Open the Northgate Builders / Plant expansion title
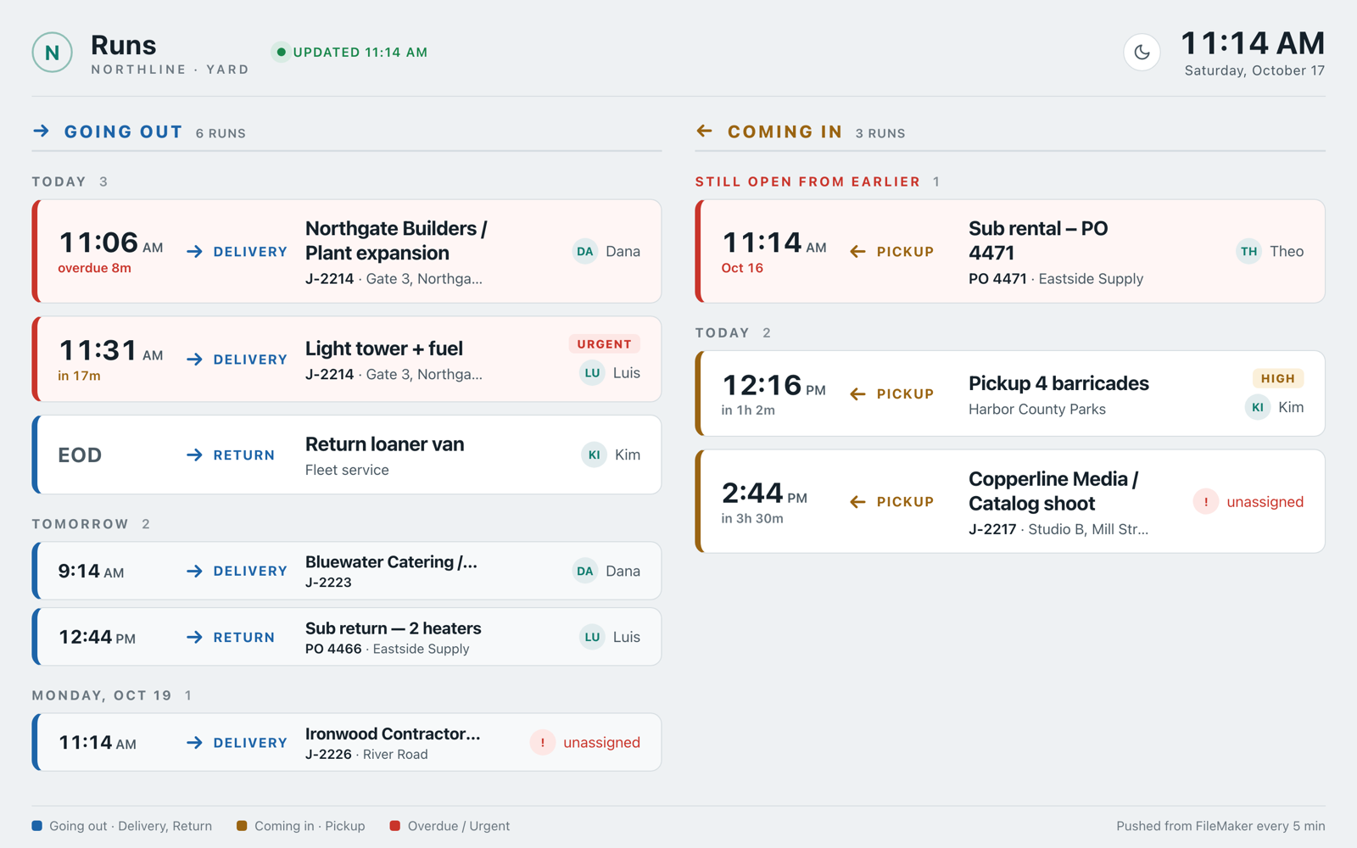The width and height of the screenshot is (1357, 848). [x=396, y=241]
